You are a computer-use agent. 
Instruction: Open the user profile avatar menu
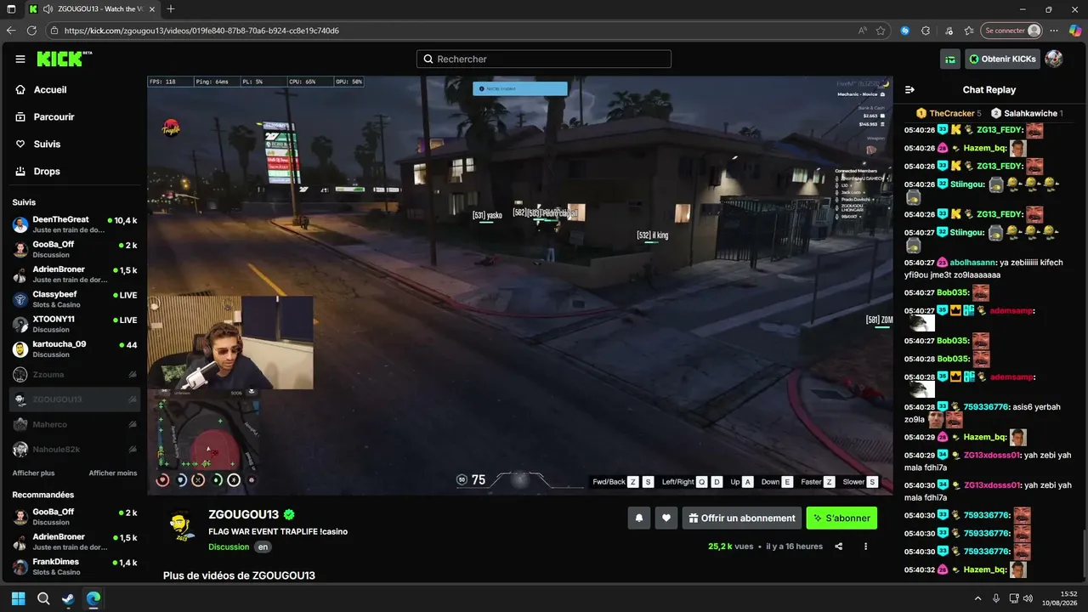tap(1054, 59)
